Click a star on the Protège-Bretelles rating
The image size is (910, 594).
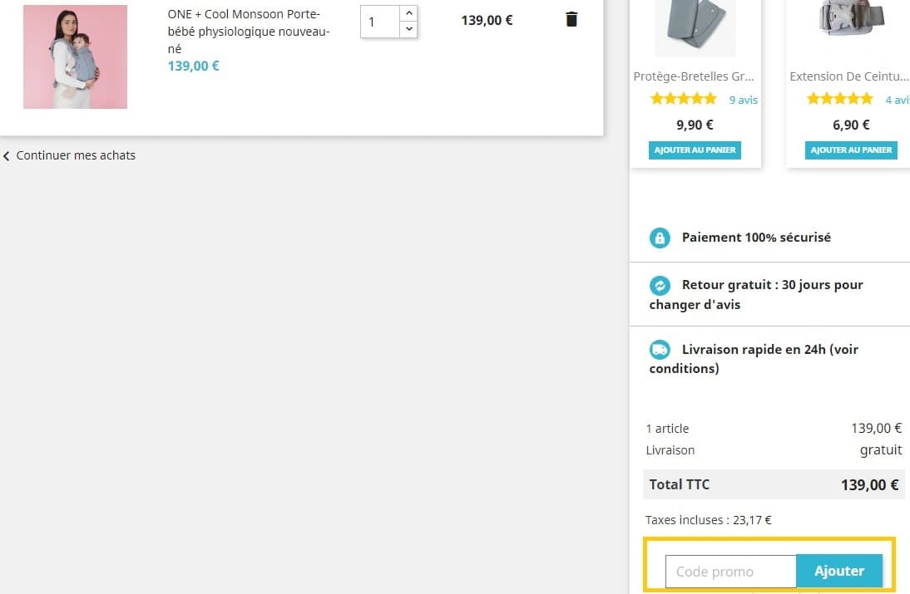[x=683, y=98]
